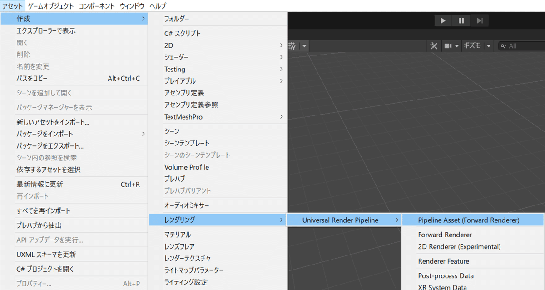Create a new C# スクリプト
Screen dimensions: 545x290
coord(218,34)
